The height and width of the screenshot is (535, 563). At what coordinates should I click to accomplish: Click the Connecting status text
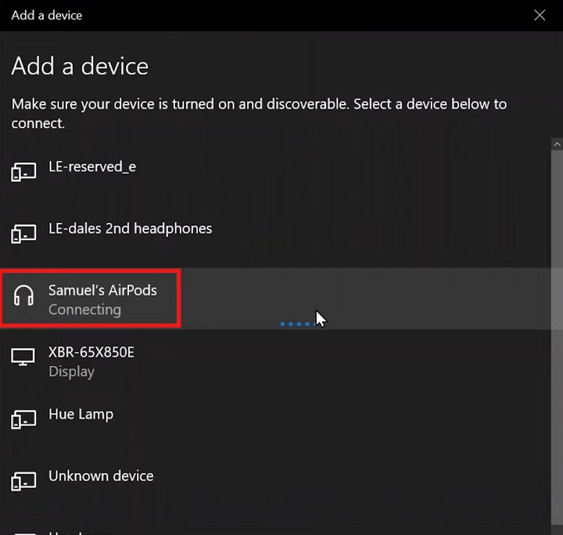[x=84, y=310]
